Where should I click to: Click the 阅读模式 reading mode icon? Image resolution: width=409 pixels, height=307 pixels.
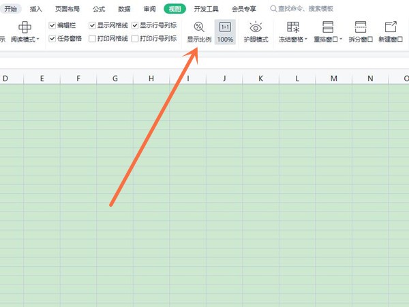tap(25, 27)
